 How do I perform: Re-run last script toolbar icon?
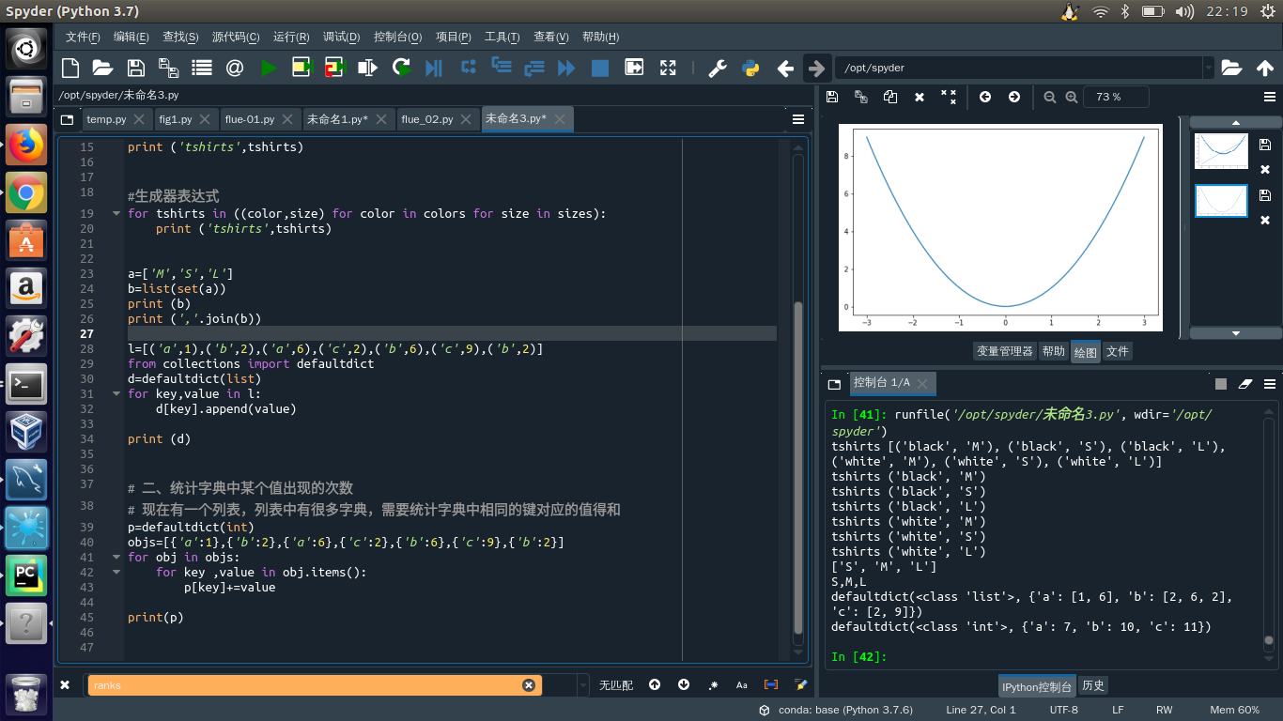[x=401, y=68]
